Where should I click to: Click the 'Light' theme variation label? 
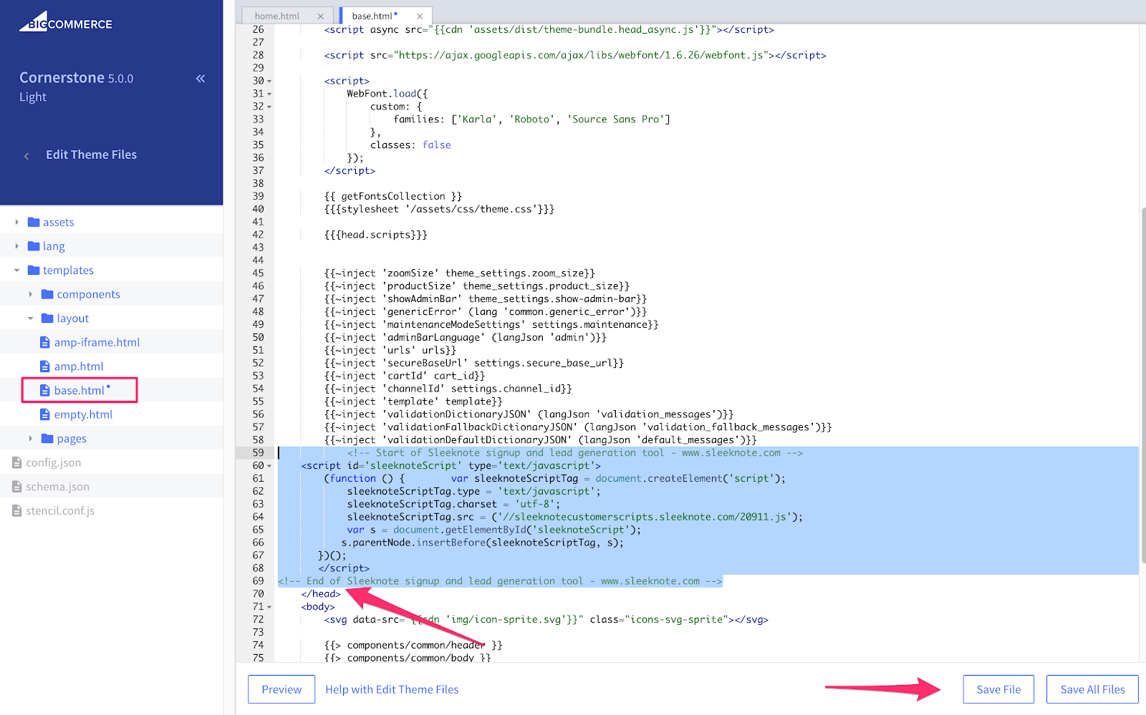pos(33,97)
